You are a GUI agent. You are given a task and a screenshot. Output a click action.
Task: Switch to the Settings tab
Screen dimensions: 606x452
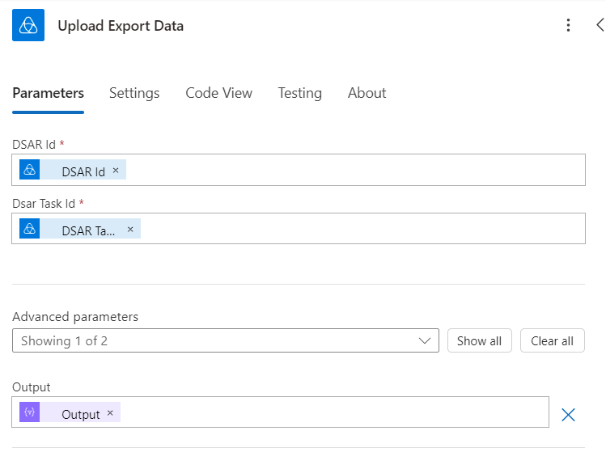(134, 93)
